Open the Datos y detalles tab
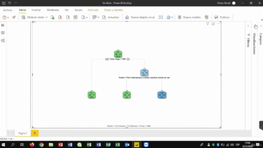Screen dimensions: 263x148 113,10
